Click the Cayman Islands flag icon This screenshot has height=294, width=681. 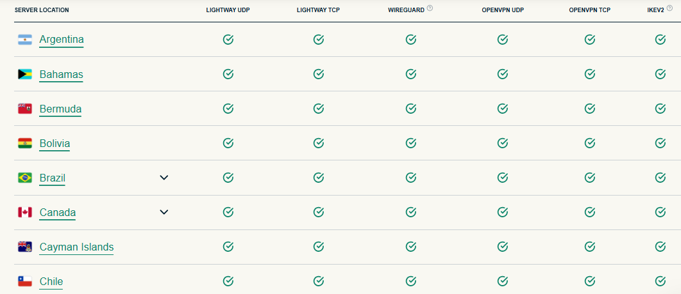tap(25, 247)
